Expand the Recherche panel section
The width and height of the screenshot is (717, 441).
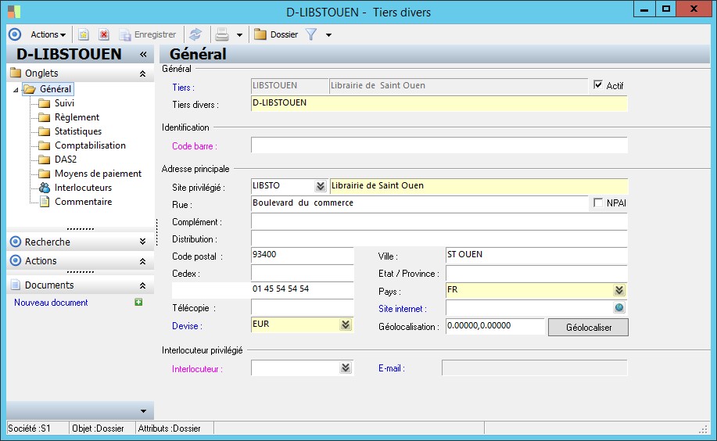tap(142, 242)
